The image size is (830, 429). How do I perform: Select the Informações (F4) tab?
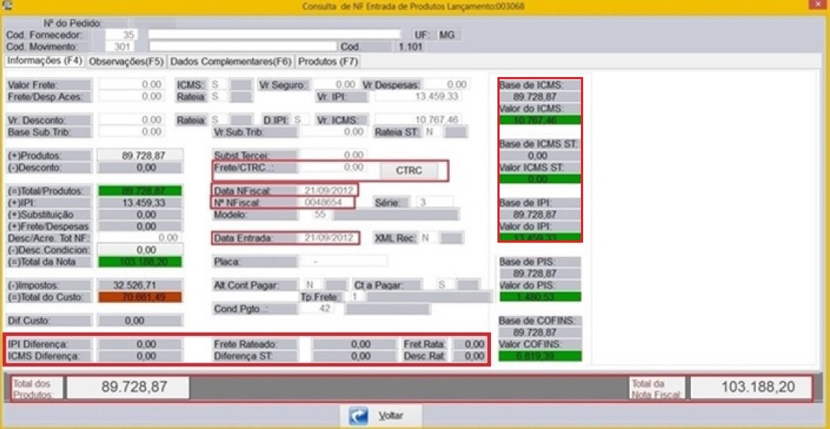click(x=44, y=61)
